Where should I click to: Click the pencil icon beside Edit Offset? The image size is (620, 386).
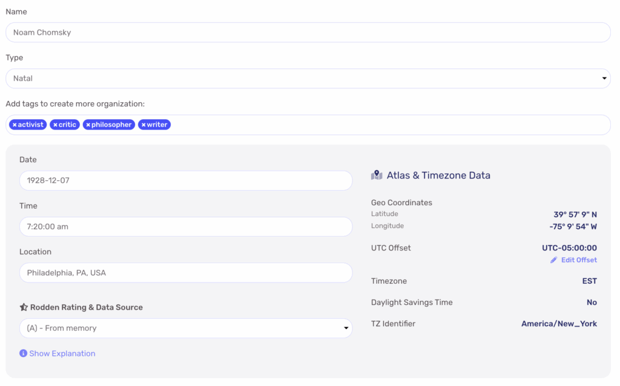tap(553, 260)
